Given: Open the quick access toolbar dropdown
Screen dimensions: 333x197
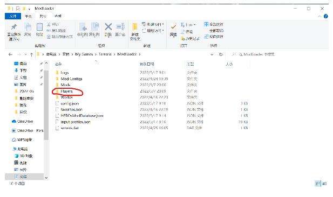Looking at the screenshot, I should click(x=29, y=9).
